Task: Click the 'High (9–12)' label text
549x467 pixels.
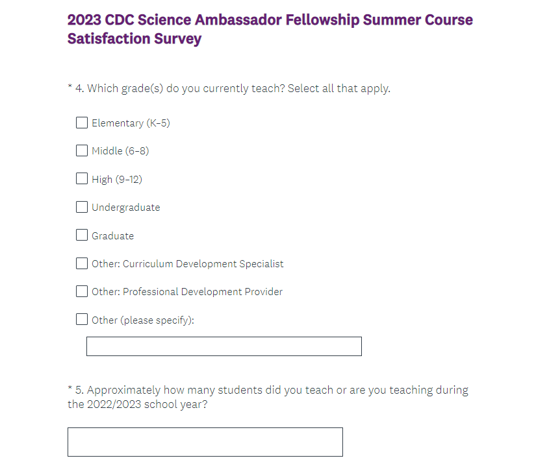Action: coord(117,179)
